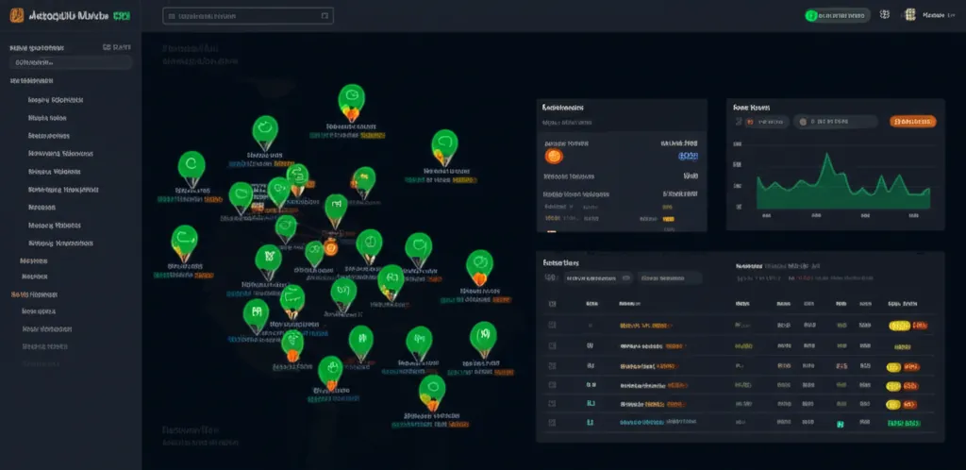Click the orange node at map center

(331, 248)
